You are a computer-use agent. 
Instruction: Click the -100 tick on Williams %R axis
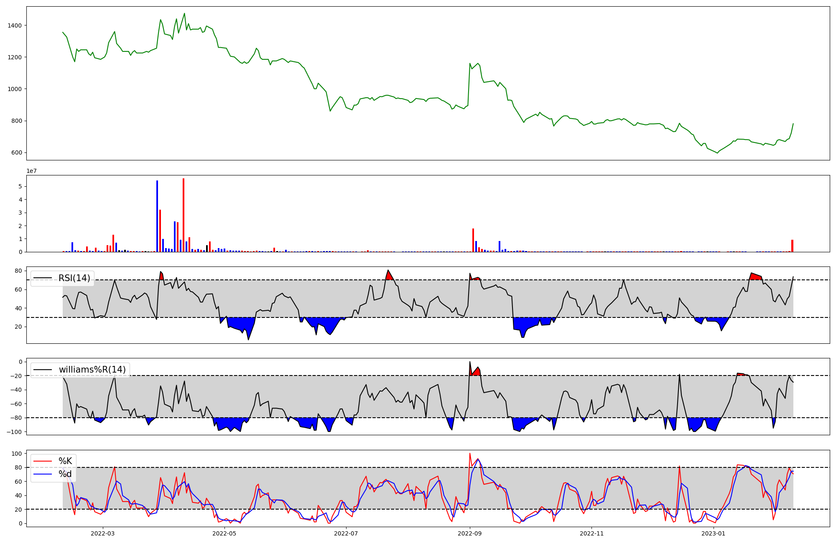point(14,432)
